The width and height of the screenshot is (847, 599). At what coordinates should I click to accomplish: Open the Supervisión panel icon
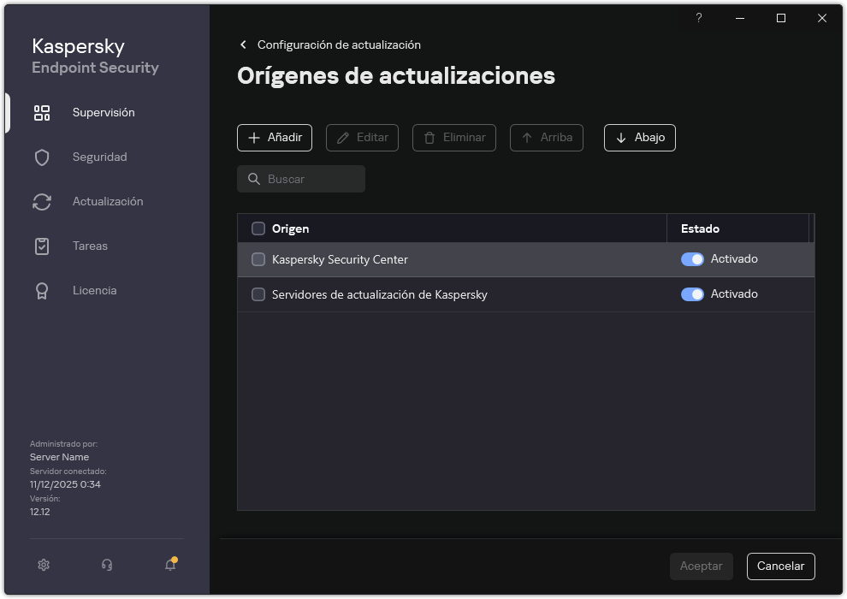point(42,112)
